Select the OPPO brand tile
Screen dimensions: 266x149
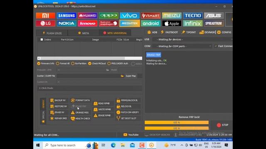(108, 16)
